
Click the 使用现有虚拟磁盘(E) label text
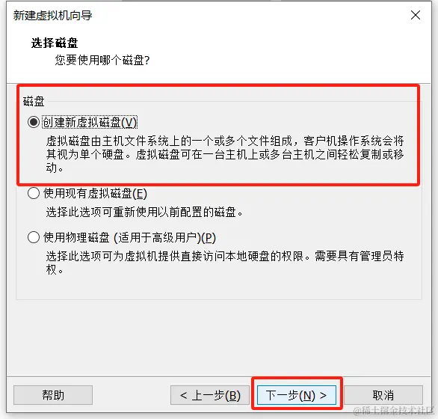[95, 193]
